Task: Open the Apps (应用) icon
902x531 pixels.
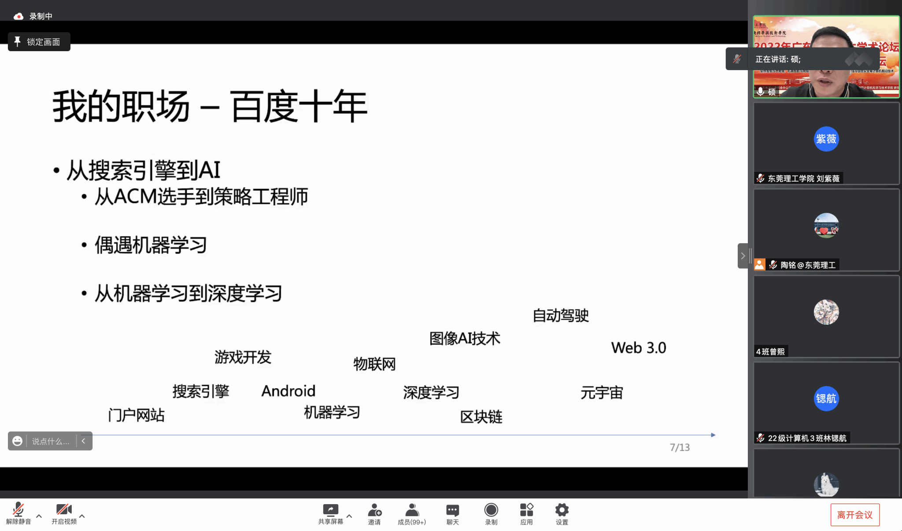Action: 526,510
